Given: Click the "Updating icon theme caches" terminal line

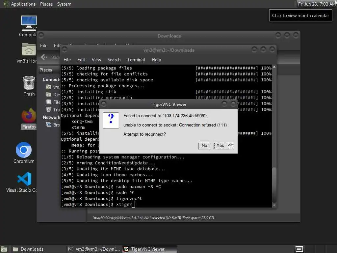Looking at the screenshot, I should pyautogui.click(x=107, y=175).
